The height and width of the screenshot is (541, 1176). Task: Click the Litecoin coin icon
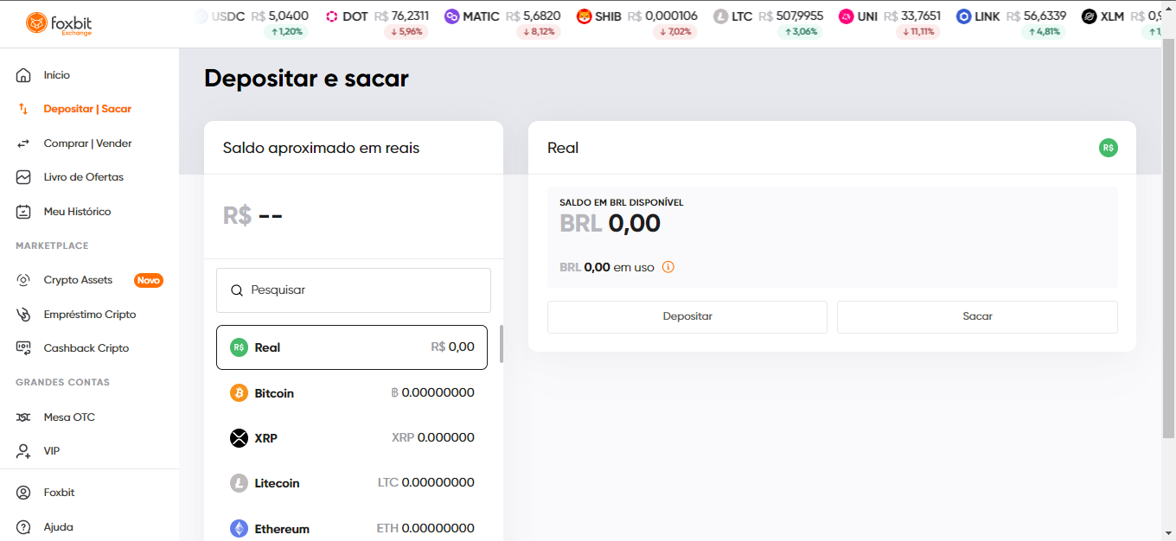click(238, 482)
